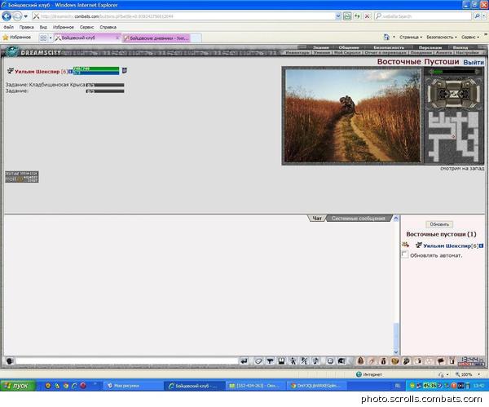The width and height of the screenshot is (489, 407).
Task: Open the Правка menu
Action: pos(27,27)
